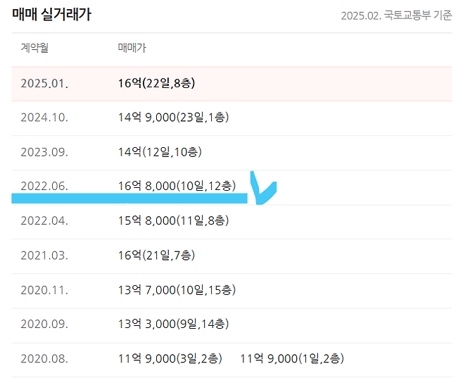Click the blue underline under the 2022.06. row
The width and height of the screenshot is (463, 378).
pyautogui.click(x=130, y=199)
